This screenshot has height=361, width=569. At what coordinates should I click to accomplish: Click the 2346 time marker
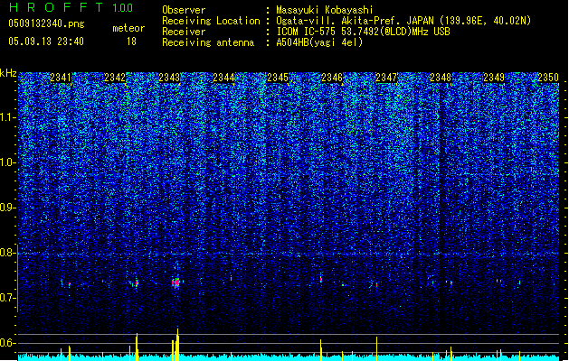(332, 78)
